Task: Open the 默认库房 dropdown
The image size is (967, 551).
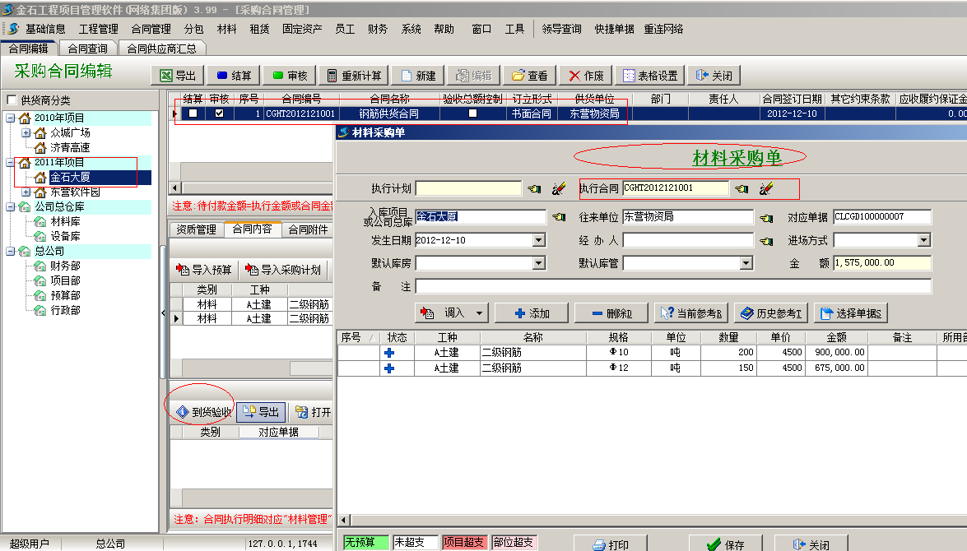Action: pyautogui.click(x=539, y=263)
